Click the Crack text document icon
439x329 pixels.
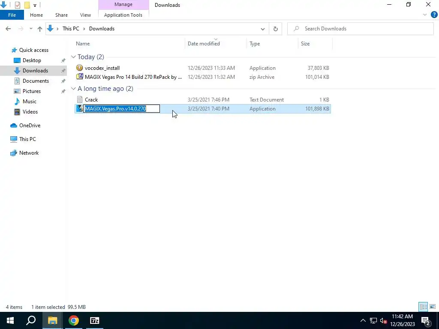click(x=79, y=99)
